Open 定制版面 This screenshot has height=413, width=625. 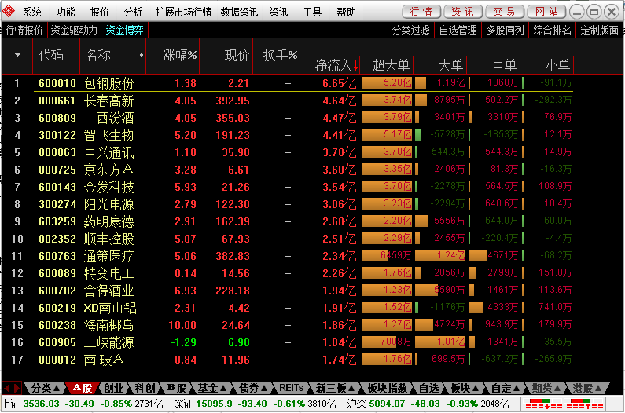(x=600, y=31)
